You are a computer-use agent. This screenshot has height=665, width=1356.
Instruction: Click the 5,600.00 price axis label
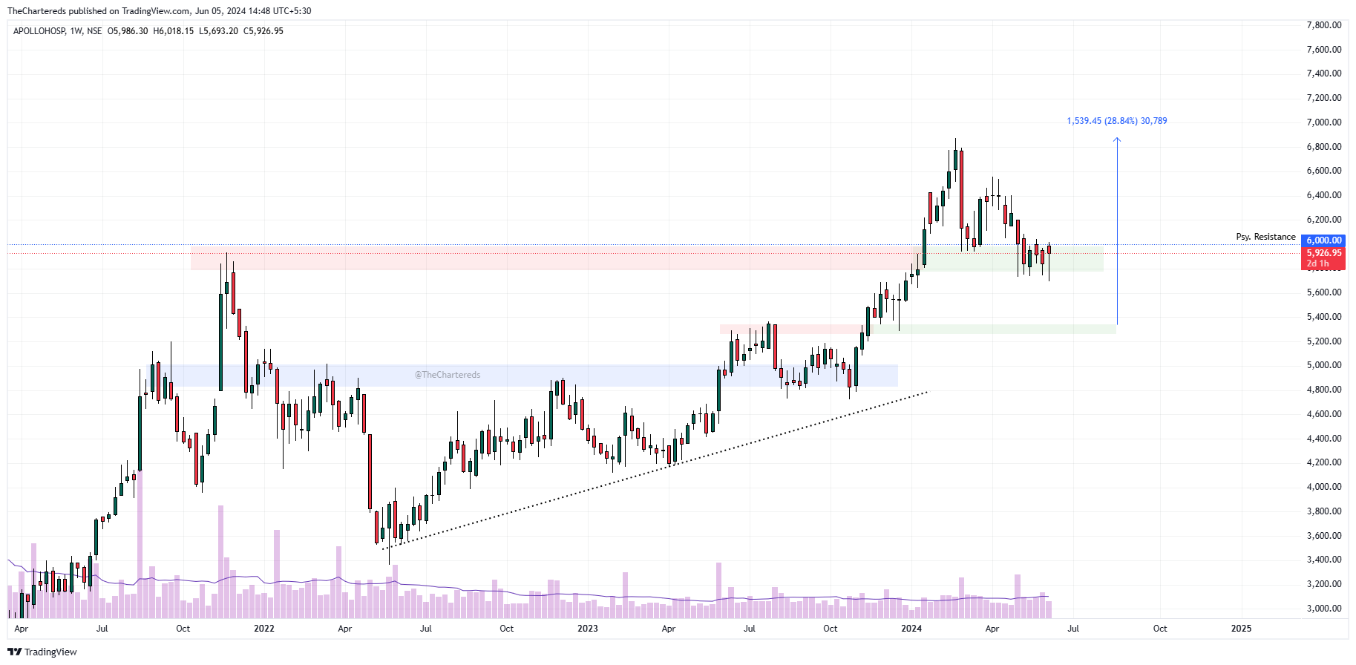[x=1324, y=292]
